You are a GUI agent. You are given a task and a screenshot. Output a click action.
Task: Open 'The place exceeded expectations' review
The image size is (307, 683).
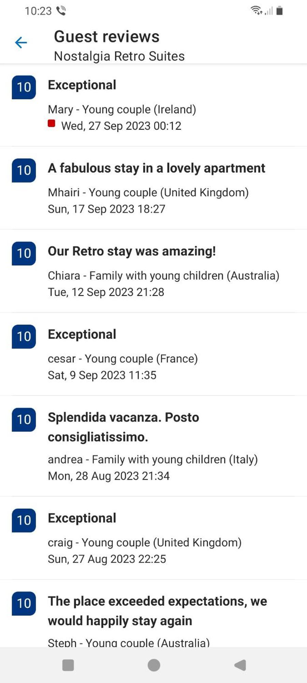pos(153,613)
